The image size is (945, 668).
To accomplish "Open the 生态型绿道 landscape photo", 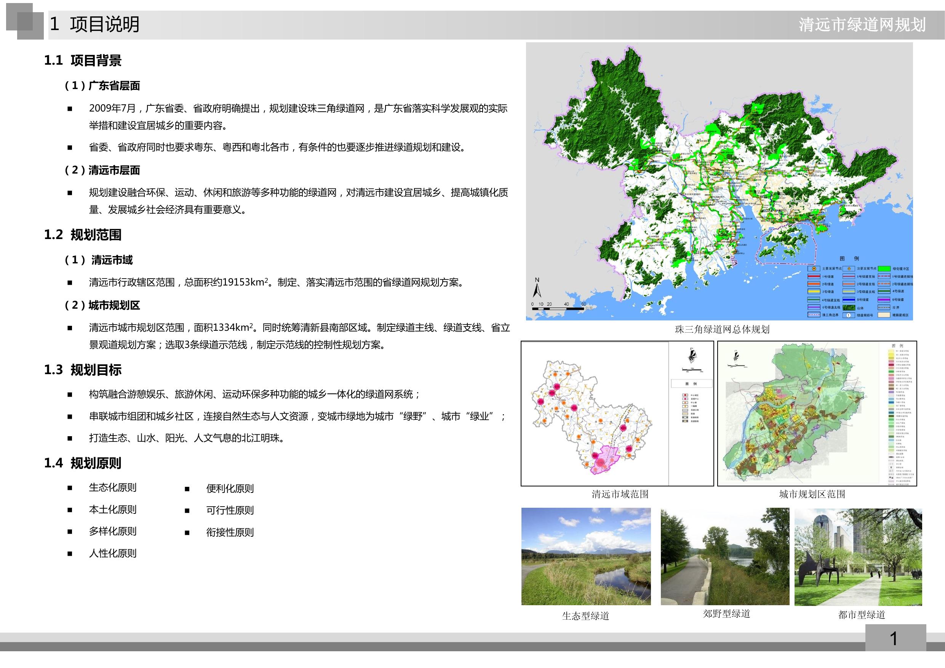I will 586,556.
